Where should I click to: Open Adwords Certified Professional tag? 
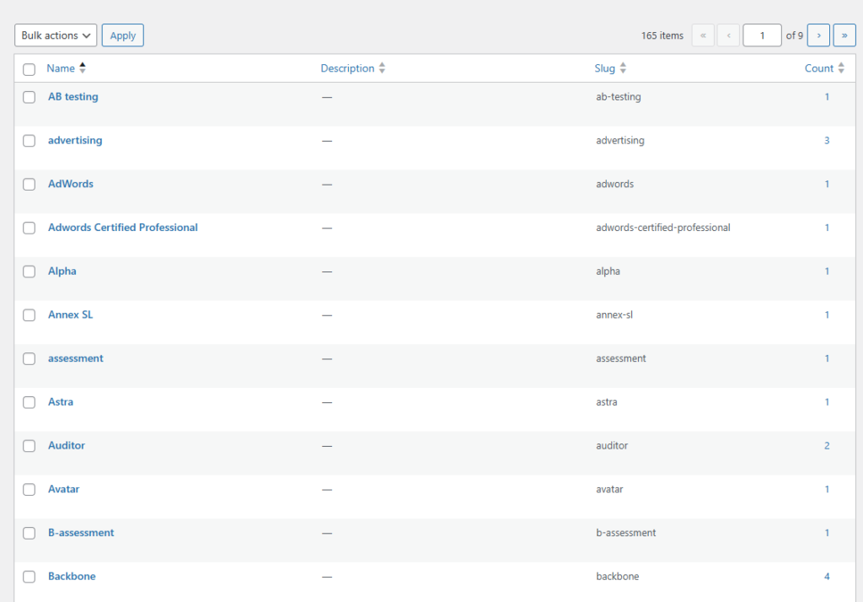pyautogui.click(x=122, y=227)
